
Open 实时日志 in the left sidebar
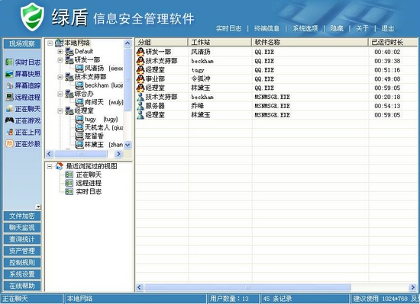point(23,62)
